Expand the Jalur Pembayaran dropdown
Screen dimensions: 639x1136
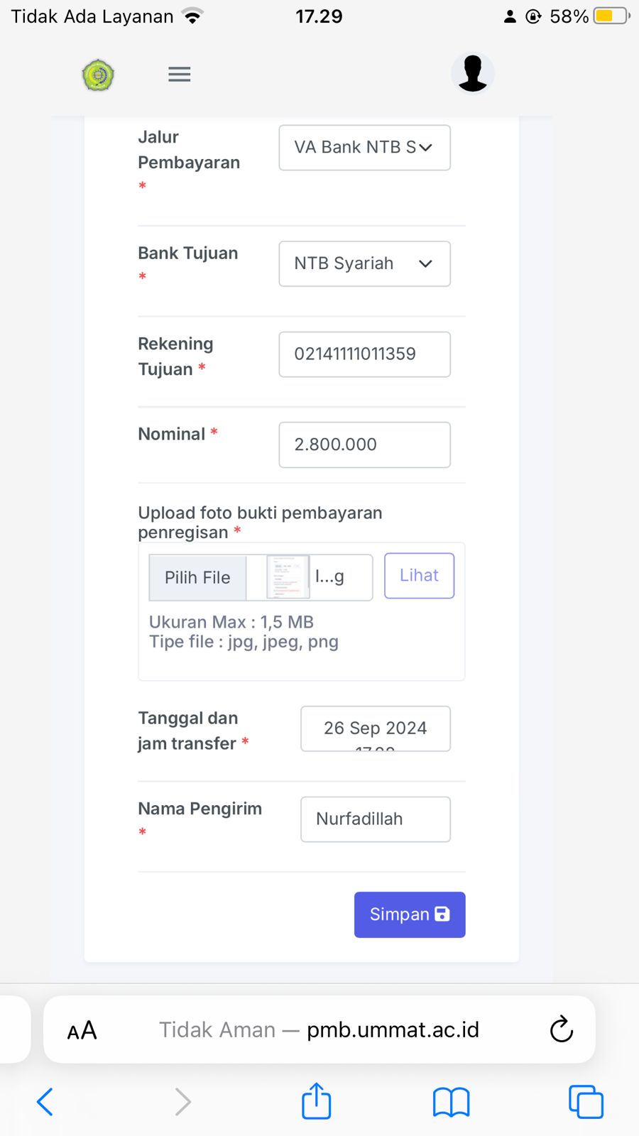tap(364, 148)
